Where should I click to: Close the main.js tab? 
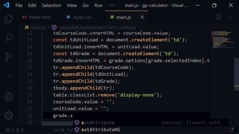(x=142, y=17)
